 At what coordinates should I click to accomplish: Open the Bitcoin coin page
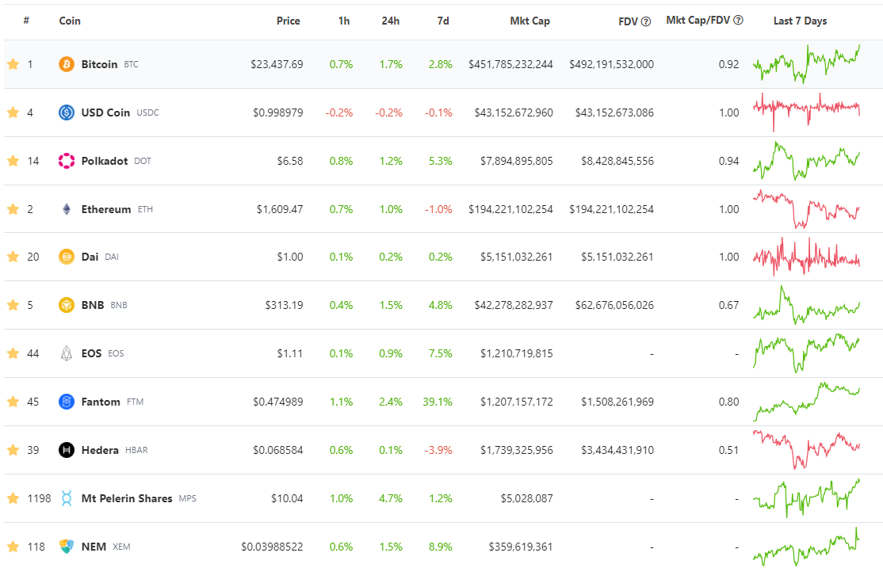pyautogui.click(x=99, y=64)
